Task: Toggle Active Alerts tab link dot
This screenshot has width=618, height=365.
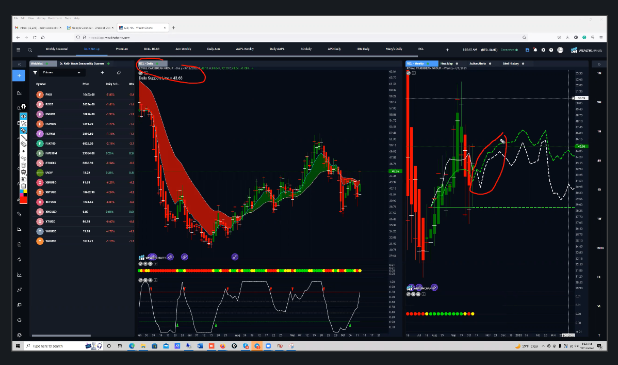Action: [x=490, y=64]
